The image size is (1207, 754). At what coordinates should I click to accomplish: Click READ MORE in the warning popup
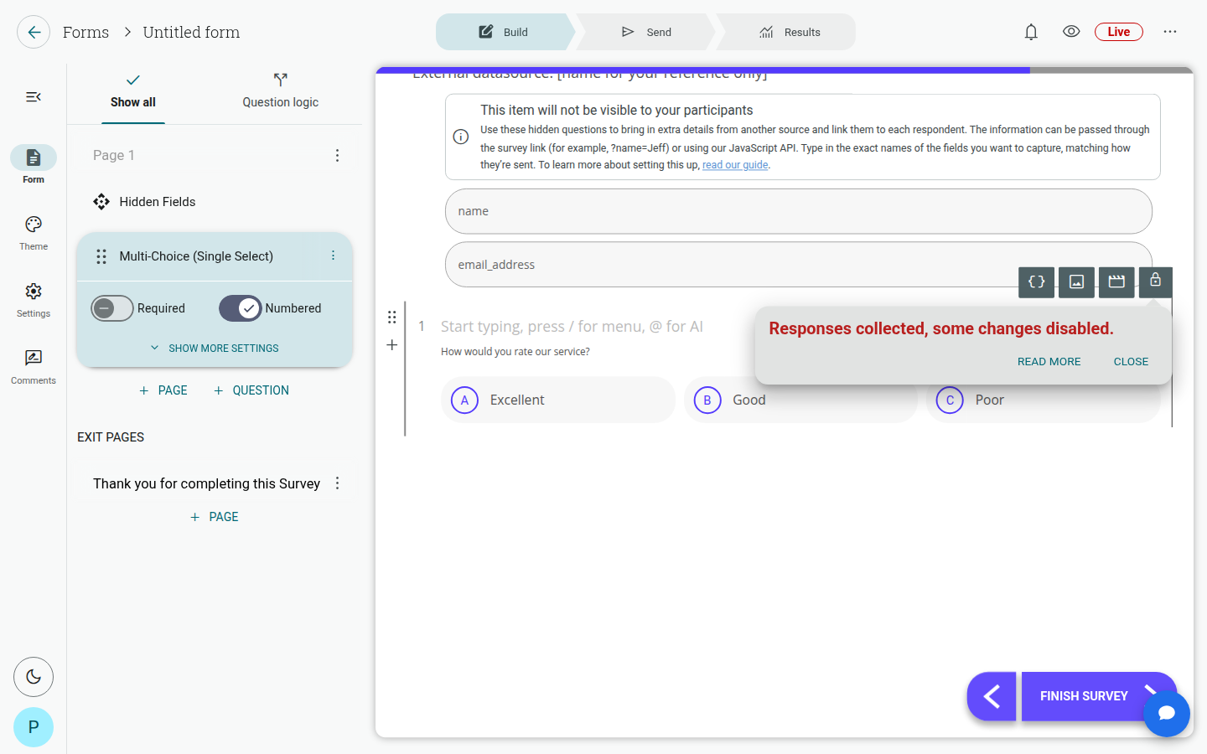pyautogui.click(x=1049, y=362)
